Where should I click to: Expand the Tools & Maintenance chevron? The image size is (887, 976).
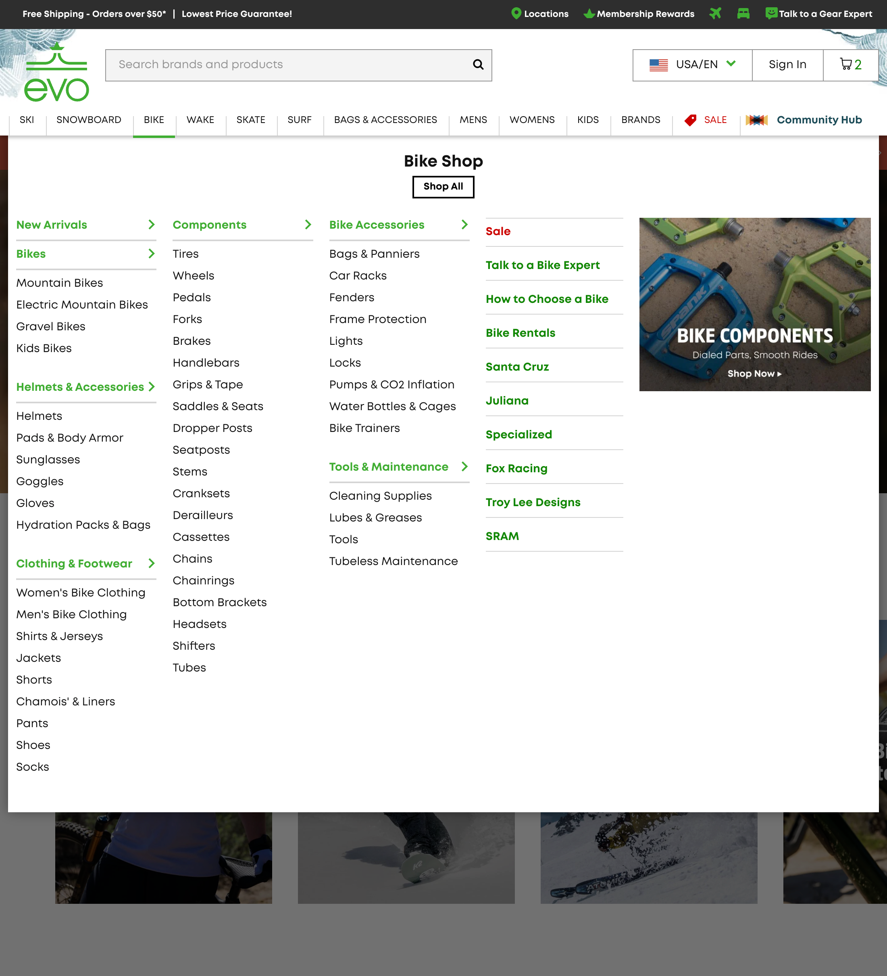pos(464,467)
